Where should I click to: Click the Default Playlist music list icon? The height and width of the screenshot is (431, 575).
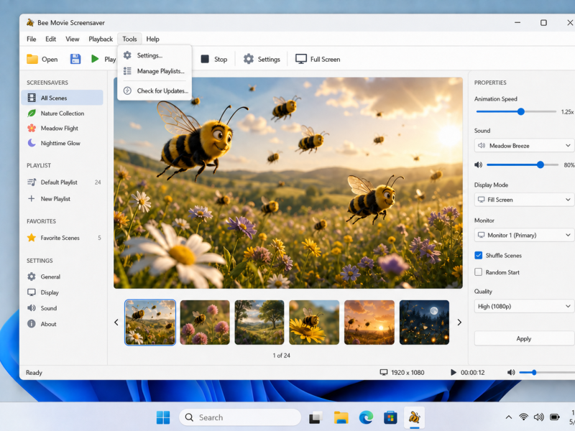(32, 182)
